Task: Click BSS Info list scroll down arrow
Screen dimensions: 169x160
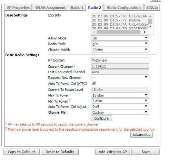Action: tap(150, 27)
